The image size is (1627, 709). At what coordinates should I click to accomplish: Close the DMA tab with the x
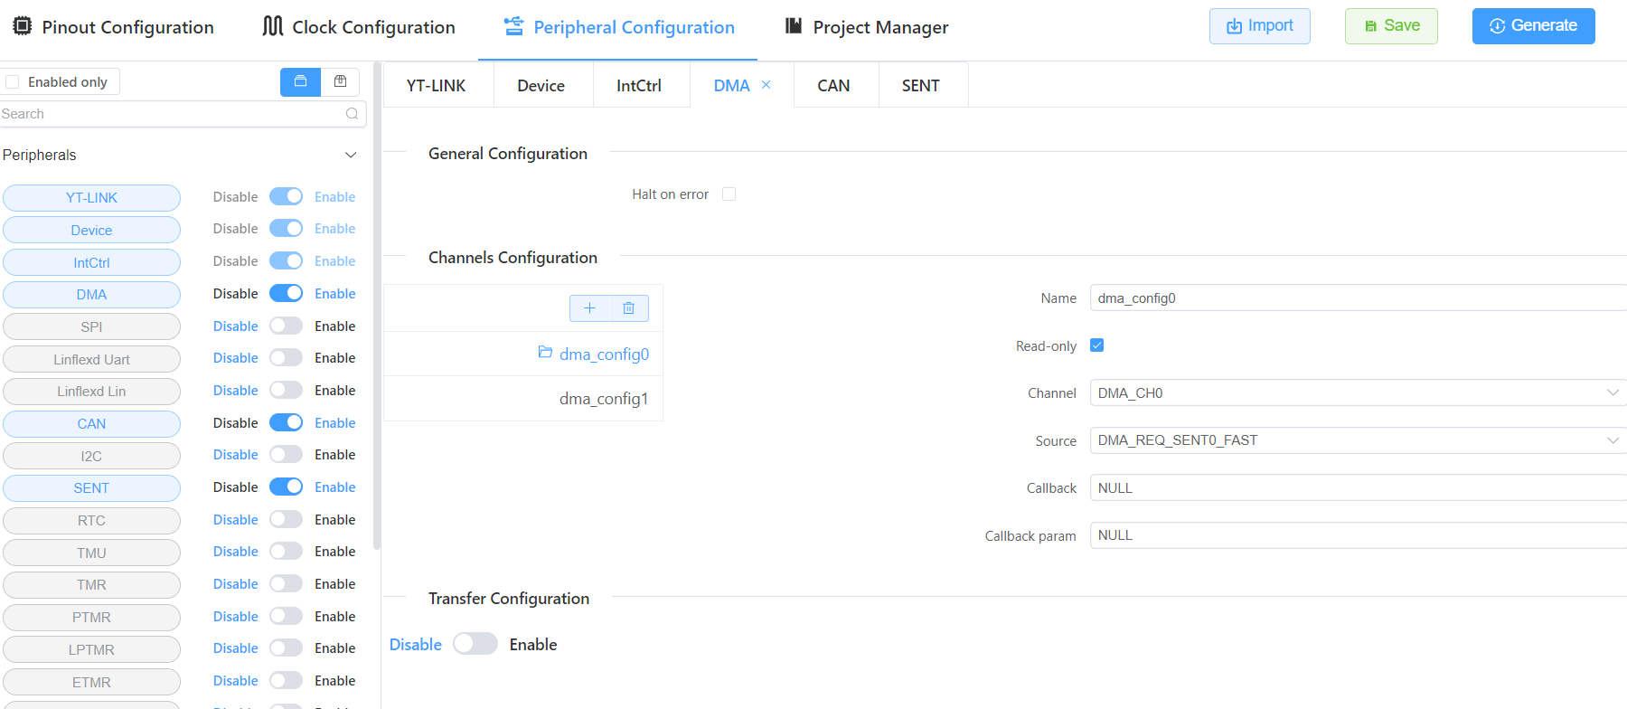point(766,85)
